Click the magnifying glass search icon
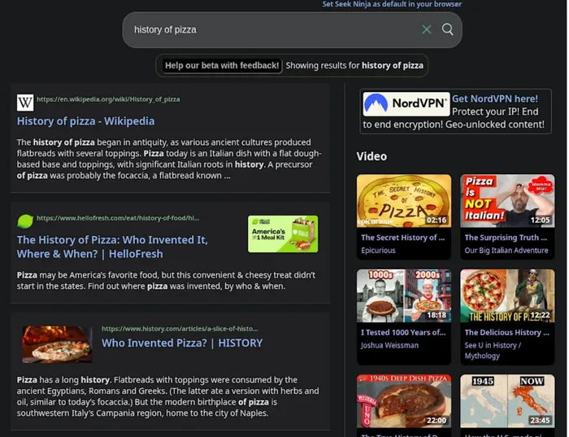The height and width of the screenshot is (437, 569). point(447,29)
